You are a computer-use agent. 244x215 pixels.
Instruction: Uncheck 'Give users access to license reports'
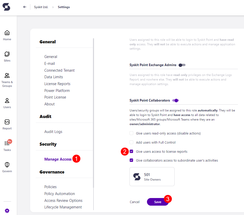(131, 151)
